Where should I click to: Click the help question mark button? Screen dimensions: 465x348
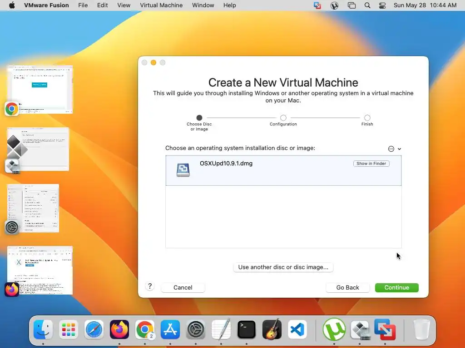(150, 286)
